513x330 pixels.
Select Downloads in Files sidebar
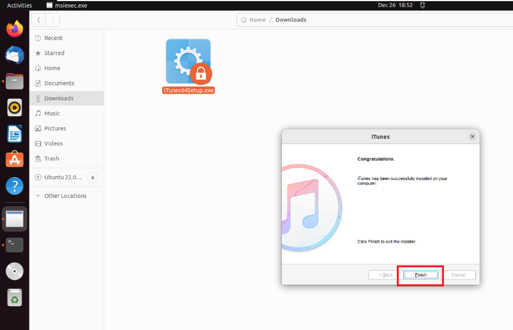coord(67,98)
